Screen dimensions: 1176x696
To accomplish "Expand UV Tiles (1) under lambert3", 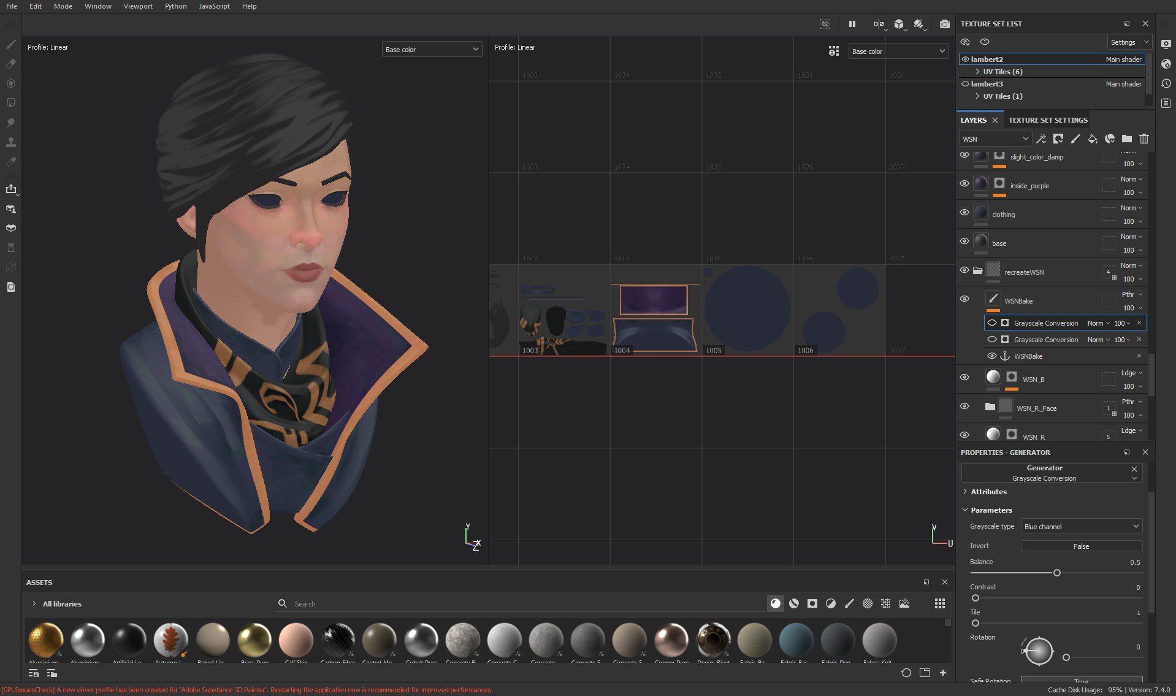I will [x=977, y=96].
